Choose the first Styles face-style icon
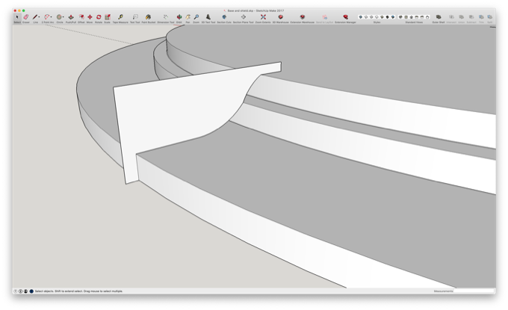This screenshot has width=508, height=310. (361, 17)
